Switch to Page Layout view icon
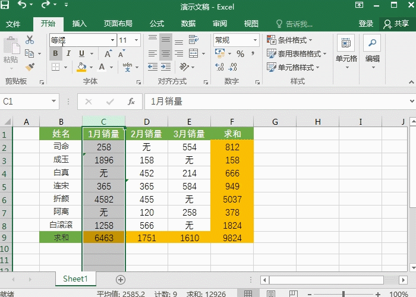The image size is (416, 297). [x=270, y=293]
